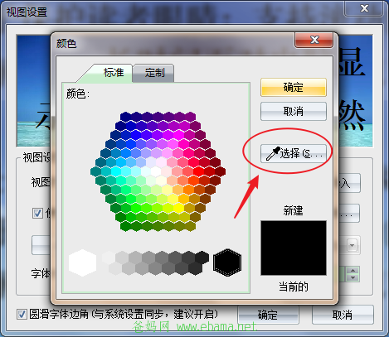The height and width of the screenshot is (337, 389).
Task: Pick the bright green hexagon swatch
Action: click(136, 208)
